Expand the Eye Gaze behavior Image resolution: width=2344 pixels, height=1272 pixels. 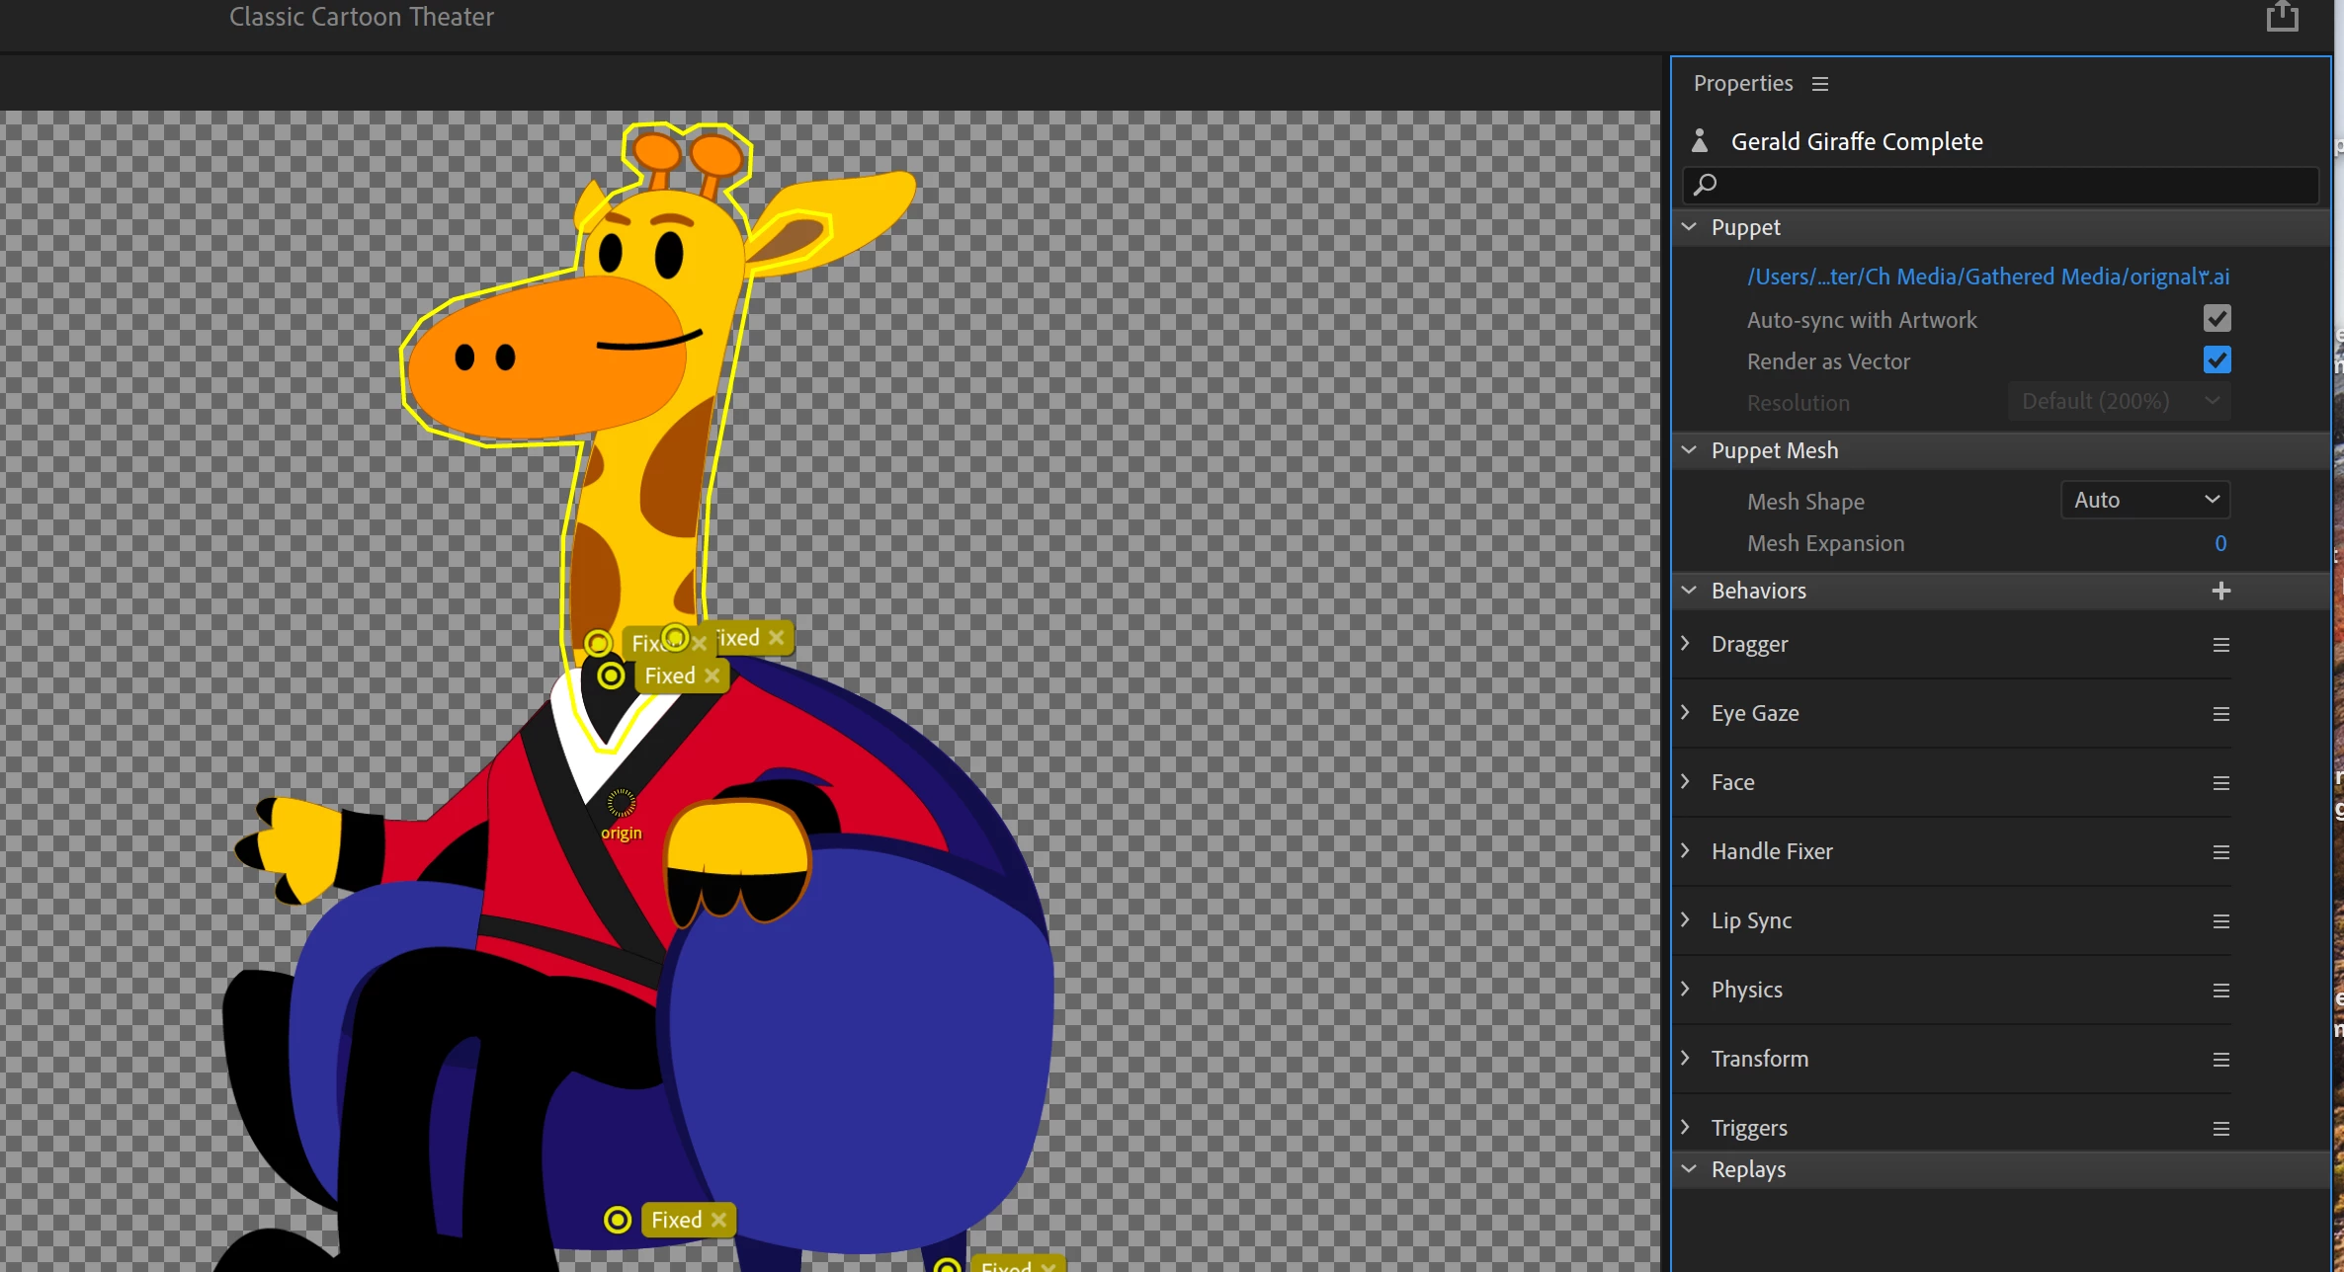pyautogui.click(x=1686, y=712)
